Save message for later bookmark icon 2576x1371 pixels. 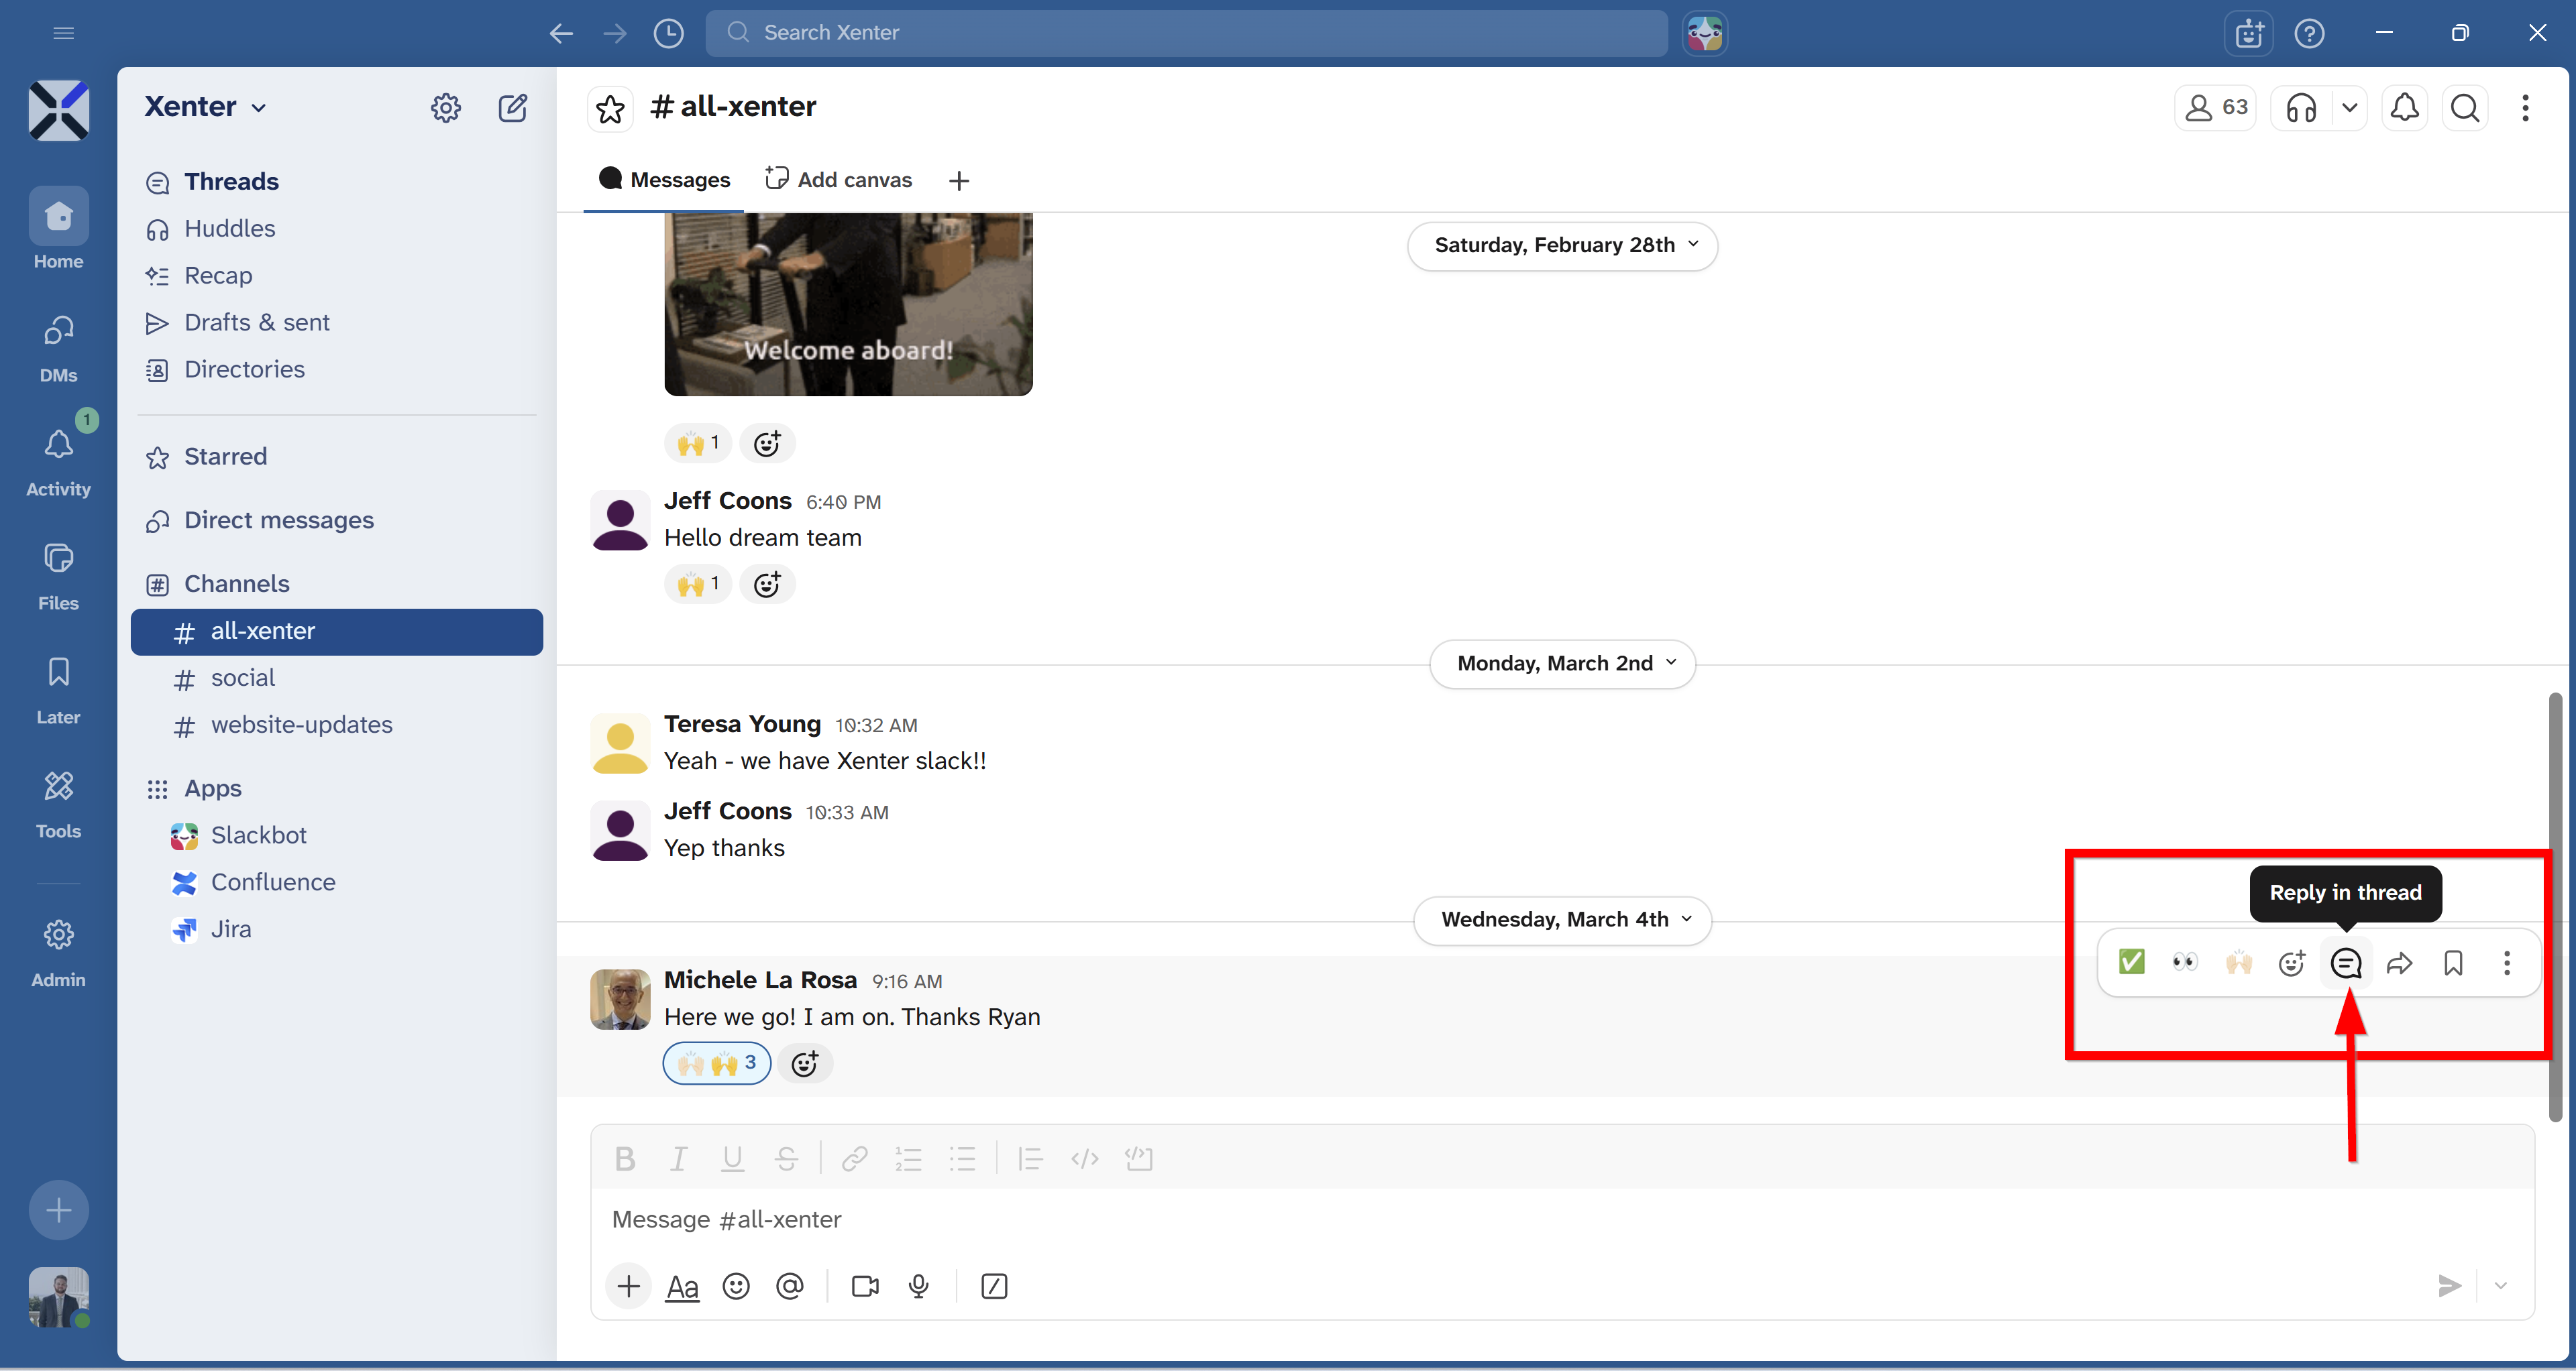pos(2453,963)
